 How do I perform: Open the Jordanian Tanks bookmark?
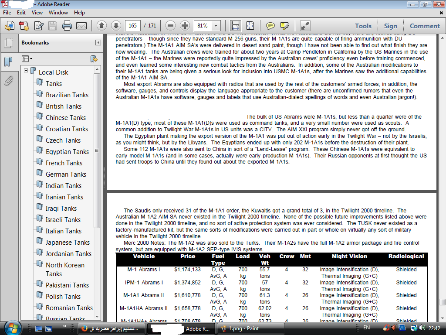(68, 254)
